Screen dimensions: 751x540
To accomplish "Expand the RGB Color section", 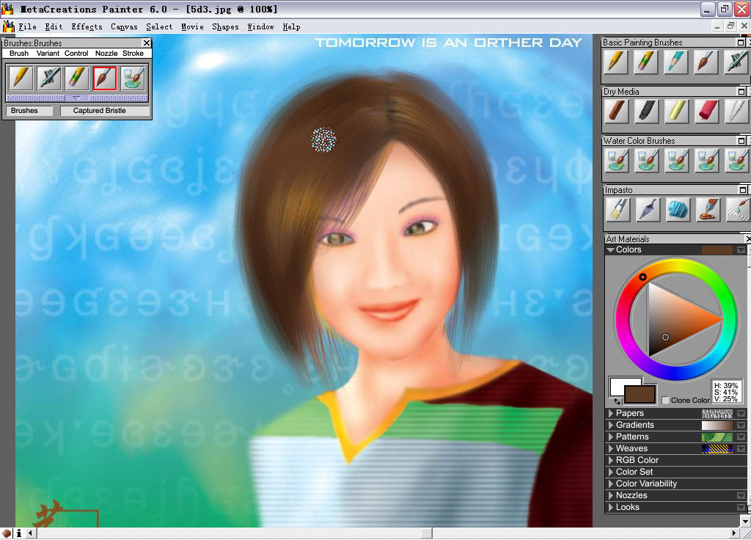I will tap(611, 460).
